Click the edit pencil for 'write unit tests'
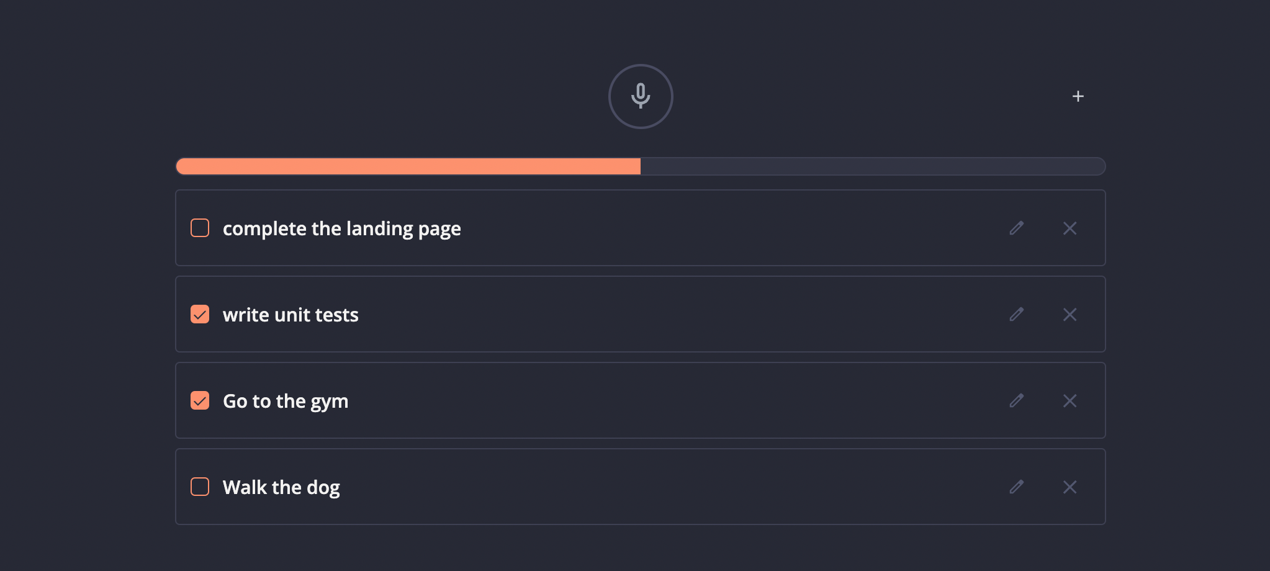 coord(1017,315)
